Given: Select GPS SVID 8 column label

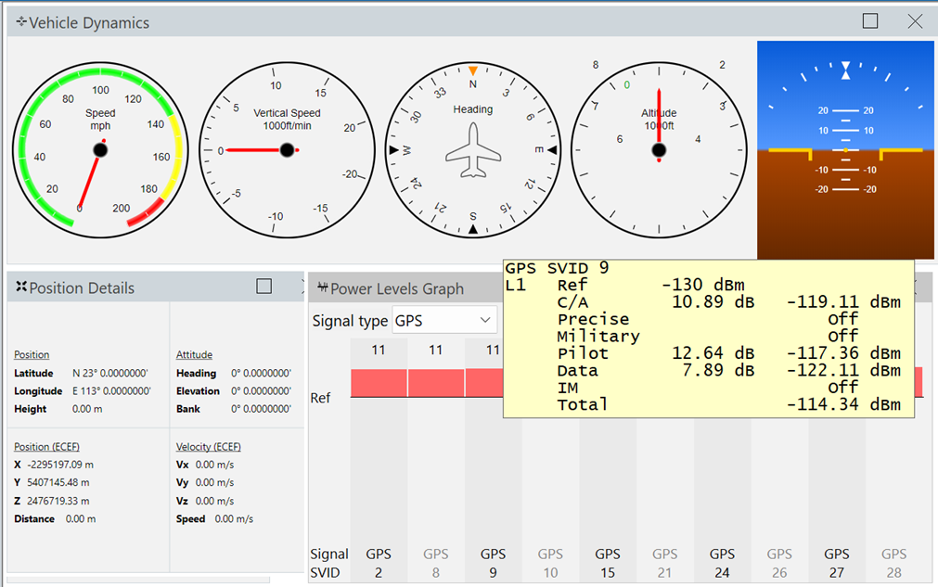Looking at the screenshot, I should (x=436, y=563).
